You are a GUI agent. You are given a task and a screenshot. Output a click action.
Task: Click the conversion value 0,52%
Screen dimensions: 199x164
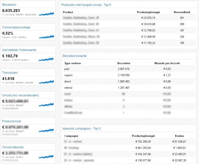[8, 33]
